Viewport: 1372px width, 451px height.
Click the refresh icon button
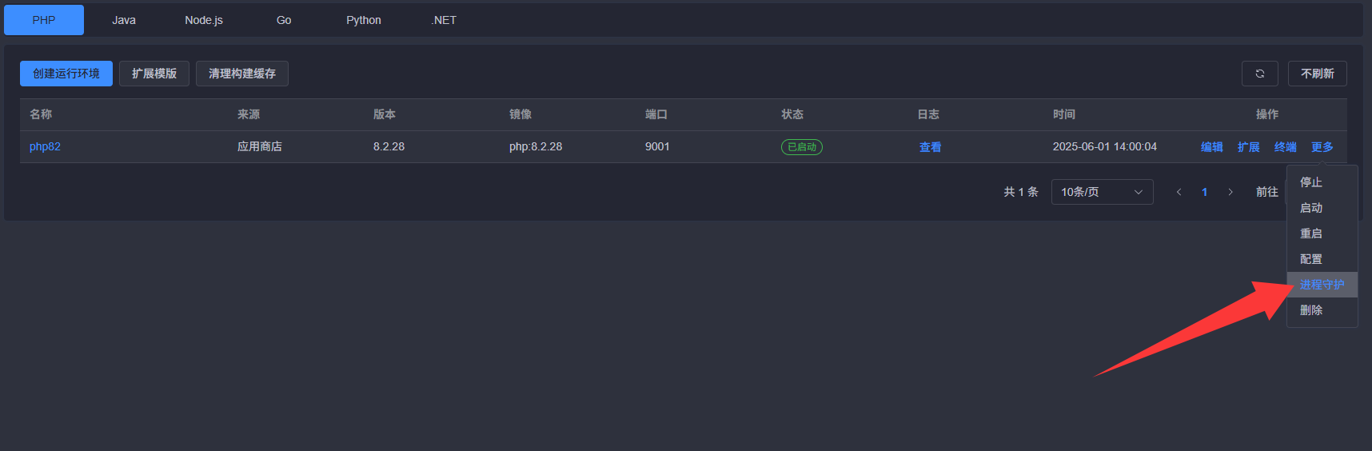[x=1259, y=74]
